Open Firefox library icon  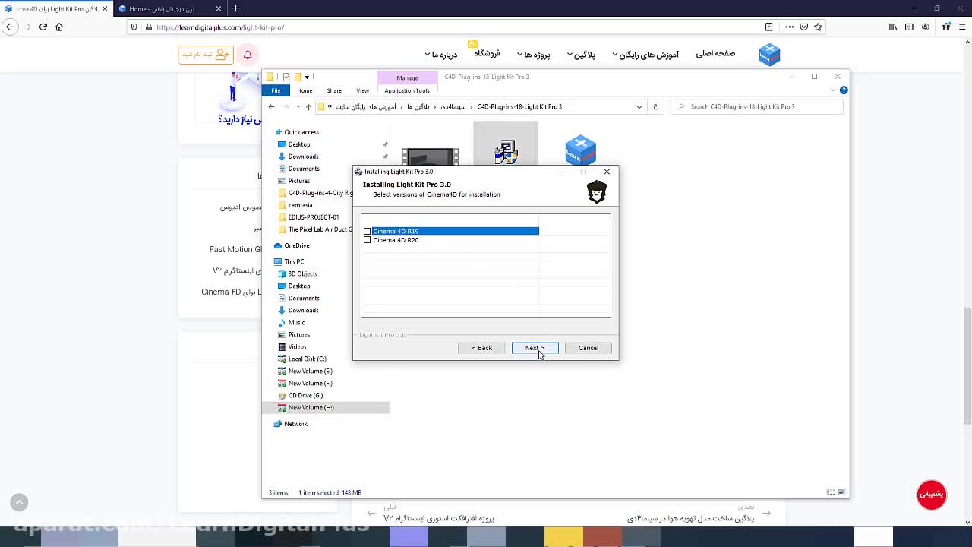893,27
